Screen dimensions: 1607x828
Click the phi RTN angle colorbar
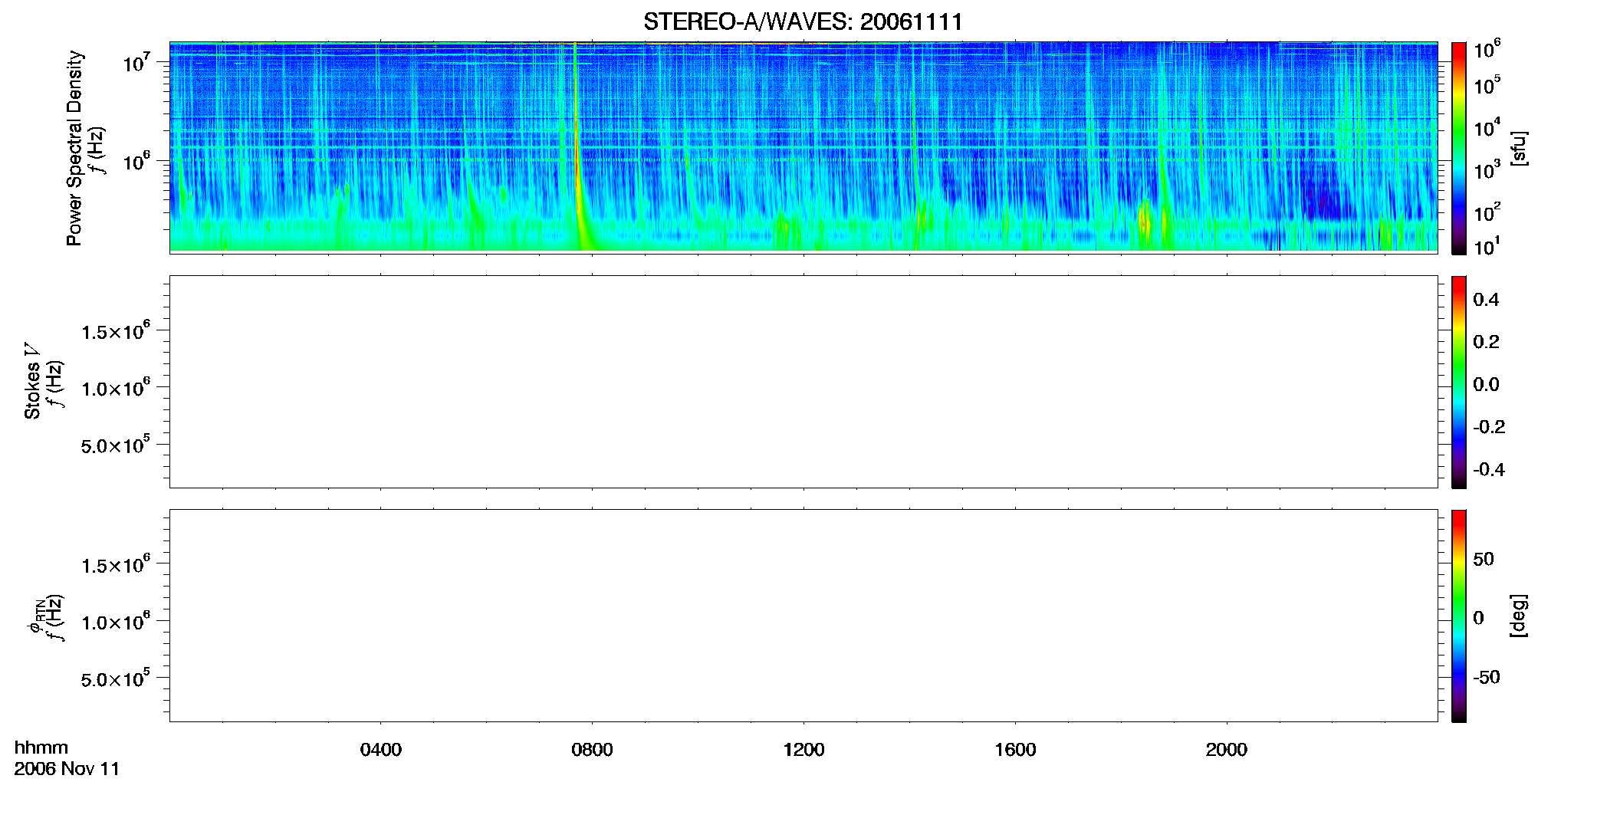[x=1458, y=616]
